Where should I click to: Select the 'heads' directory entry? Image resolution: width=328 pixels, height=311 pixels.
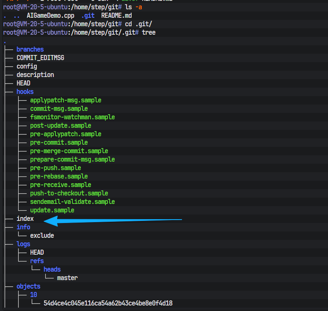52,270
